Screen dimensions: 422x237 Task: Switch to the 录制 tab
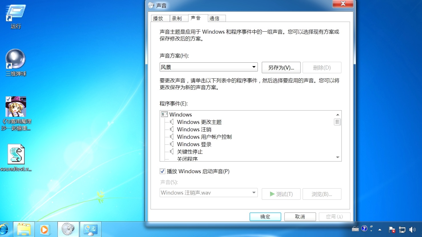point(179,18)
